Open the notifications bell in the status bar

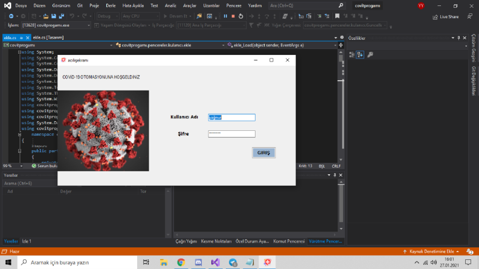[470, 252]
